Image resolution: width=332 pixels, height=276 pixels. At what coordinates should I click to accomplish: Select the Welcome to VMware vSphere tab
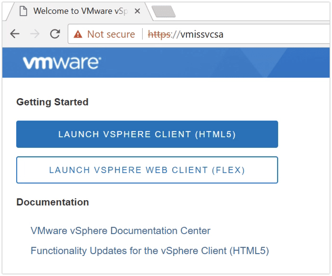79,11
